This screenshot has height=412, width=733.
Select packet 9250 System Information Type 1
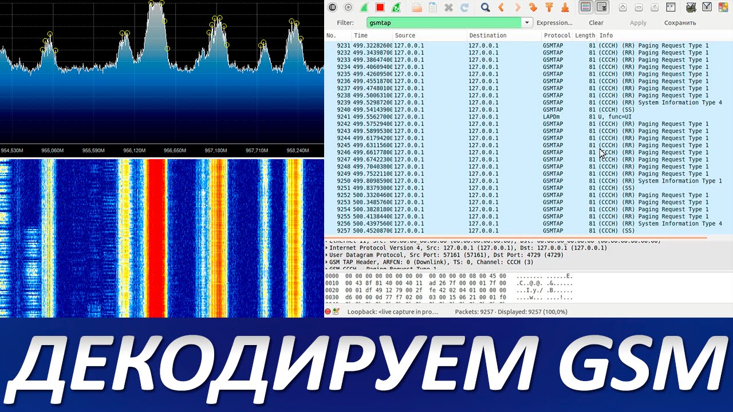pos(529,181)
